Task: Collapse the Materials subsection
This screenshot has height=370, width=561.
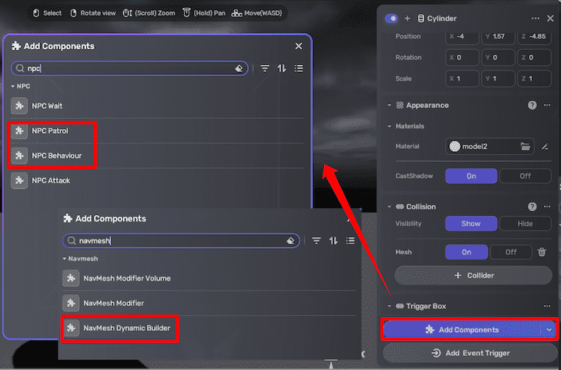Action: tap(390, 126)
